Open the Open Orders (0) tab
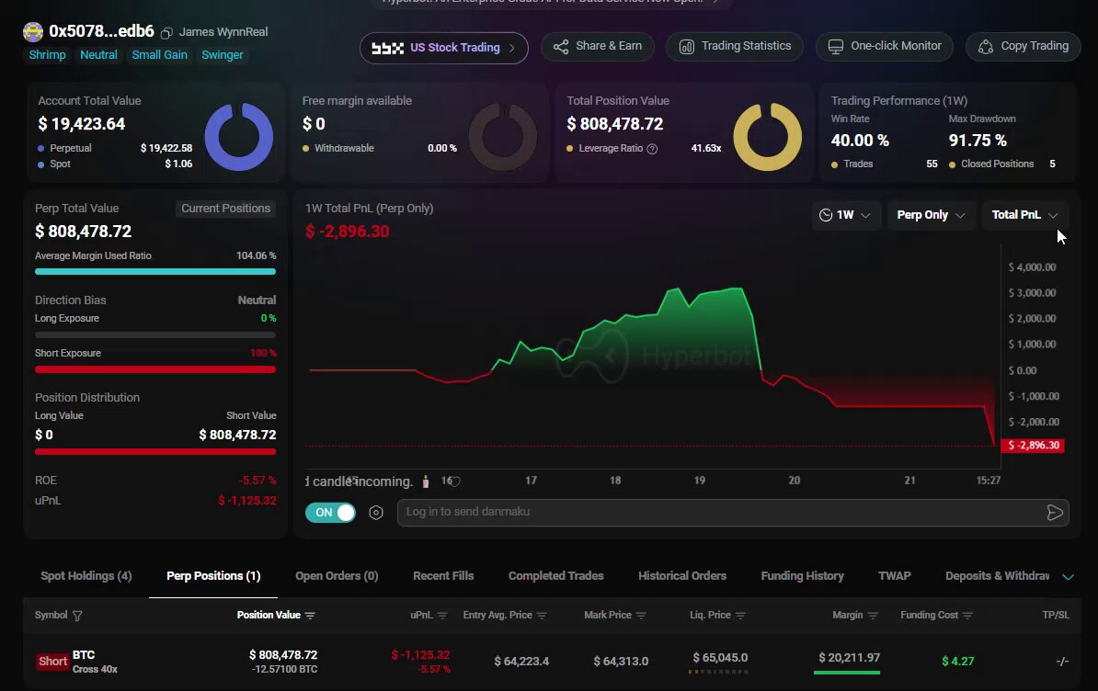The height and width of the screenshot is (691, 1098). tap(337, 576)
